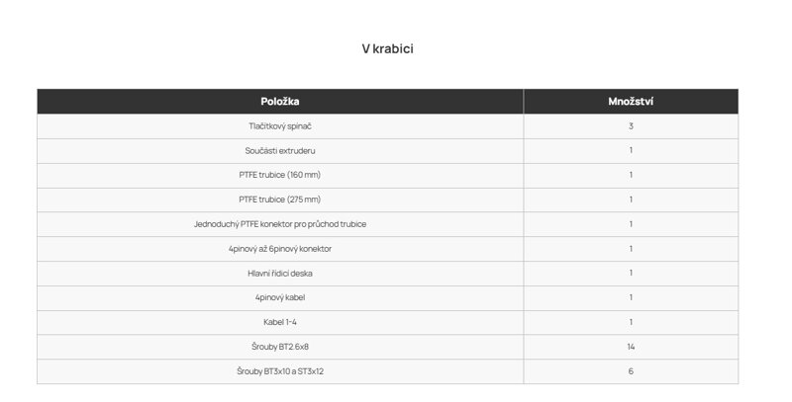The height and width of the screenshot is (402, 792).
Task: Click quantity 1 for Součásti extruderu
Action: pyautogui.click(x=631, y=150)
